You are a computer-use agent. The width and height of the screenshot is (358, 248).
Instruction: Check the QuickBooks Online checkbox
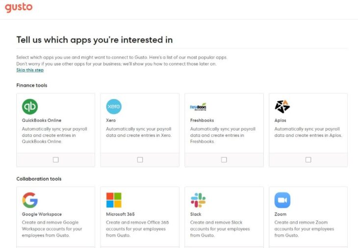[56, 159]
